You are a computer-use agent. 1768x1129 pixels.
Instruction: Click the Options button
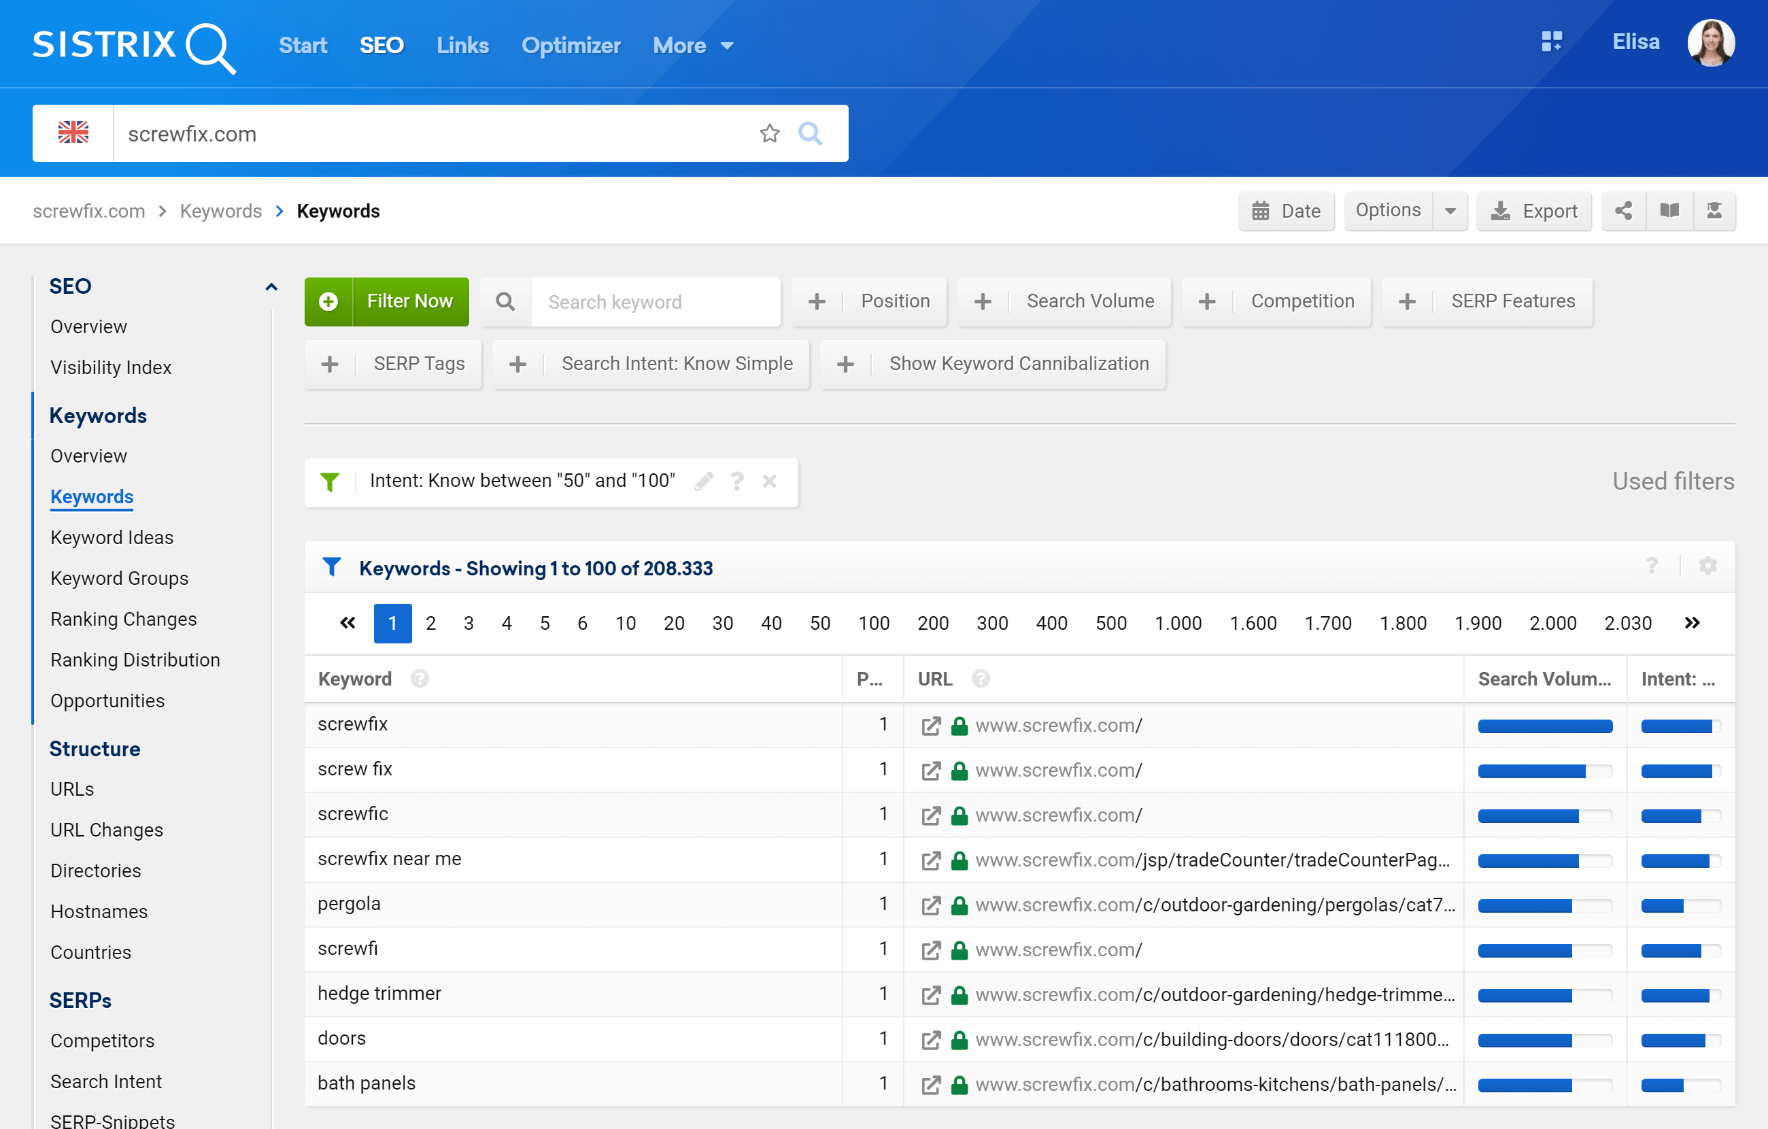coord(1388,211)
